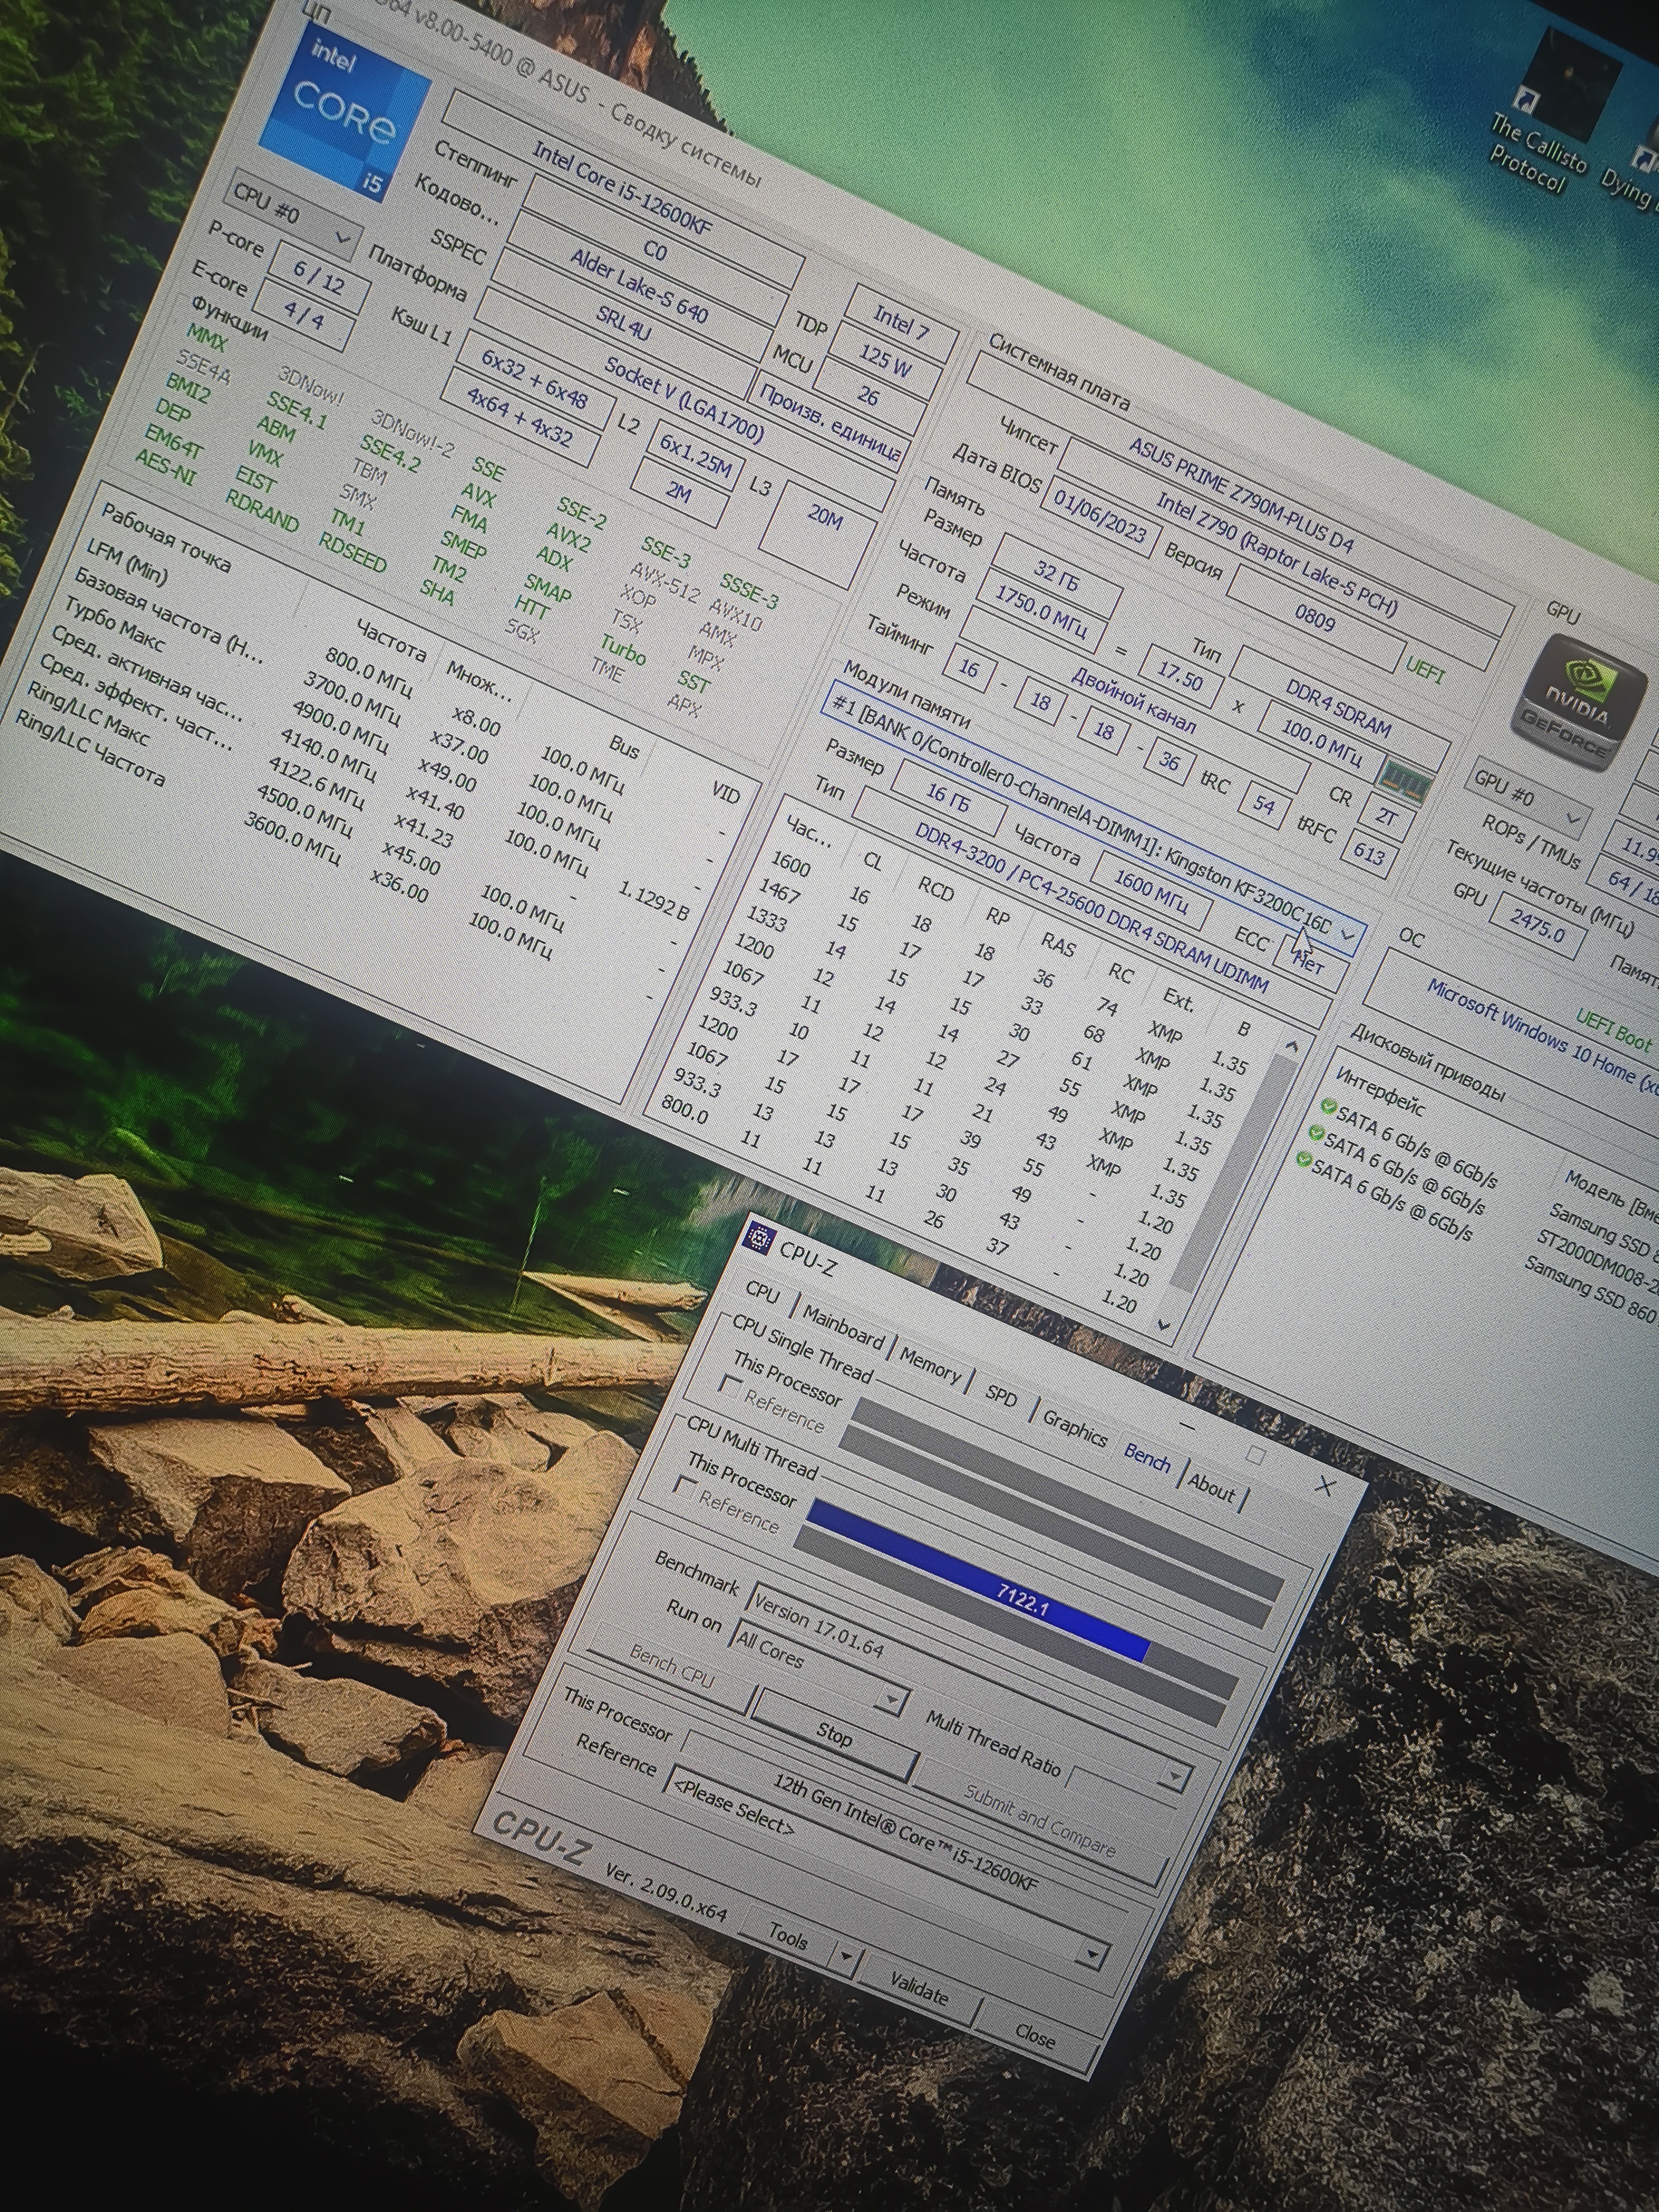Screen dimensions: 1659x2212
Task: Switch to the Mainboard tab
Action: (842, 1327)
